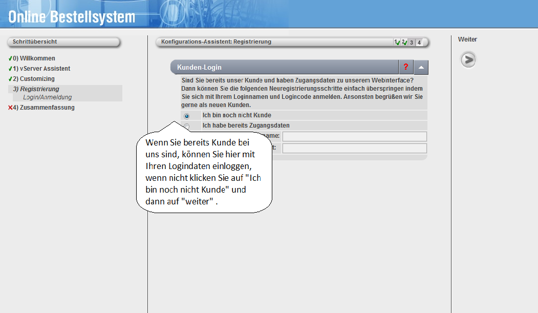Navigate to step 2) Customizing
The width and height of the screenshot is (538, 313).
point(36,79)
